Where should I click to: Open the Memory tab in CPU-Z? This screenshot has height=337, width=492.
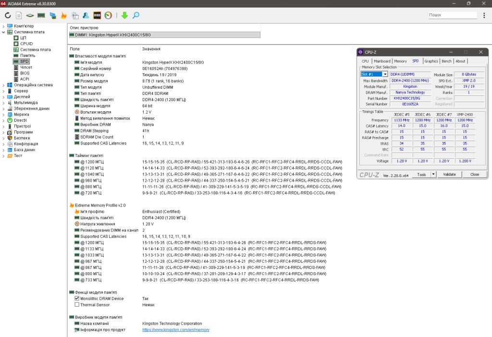click(400, 61)
